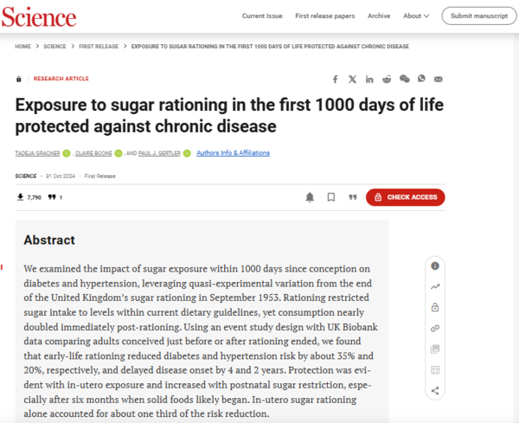
Task: Share article on Facebook
Action: (336, 79)
